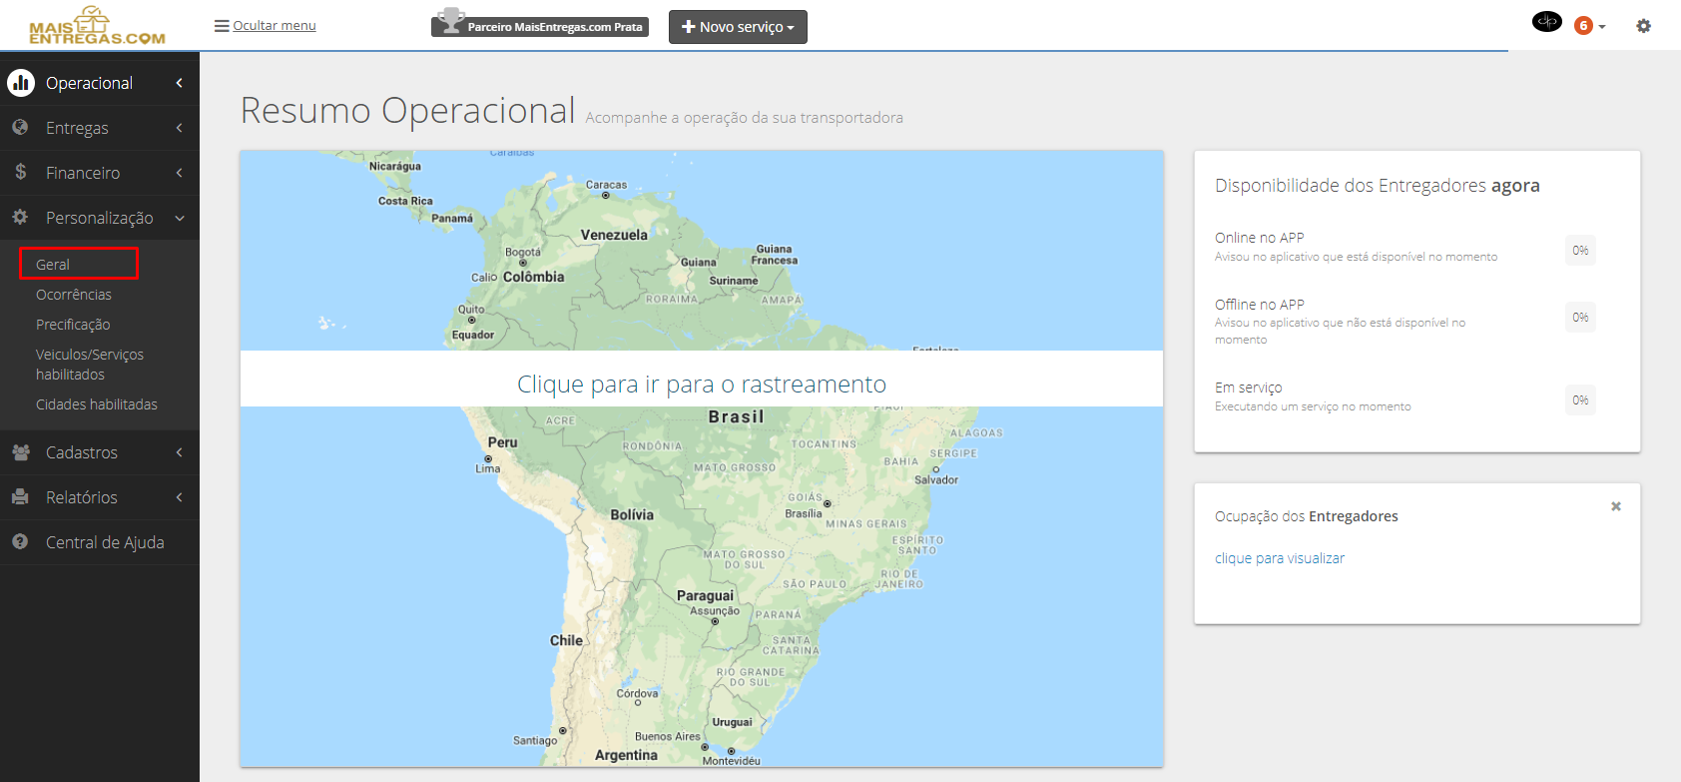Click the Financeiro dollar sign icon

pos(20,172)
